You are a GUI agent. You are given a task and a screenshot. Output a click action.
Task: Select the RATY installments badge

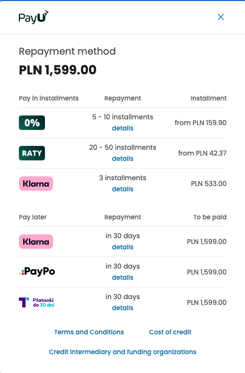[x=32, y=153]
